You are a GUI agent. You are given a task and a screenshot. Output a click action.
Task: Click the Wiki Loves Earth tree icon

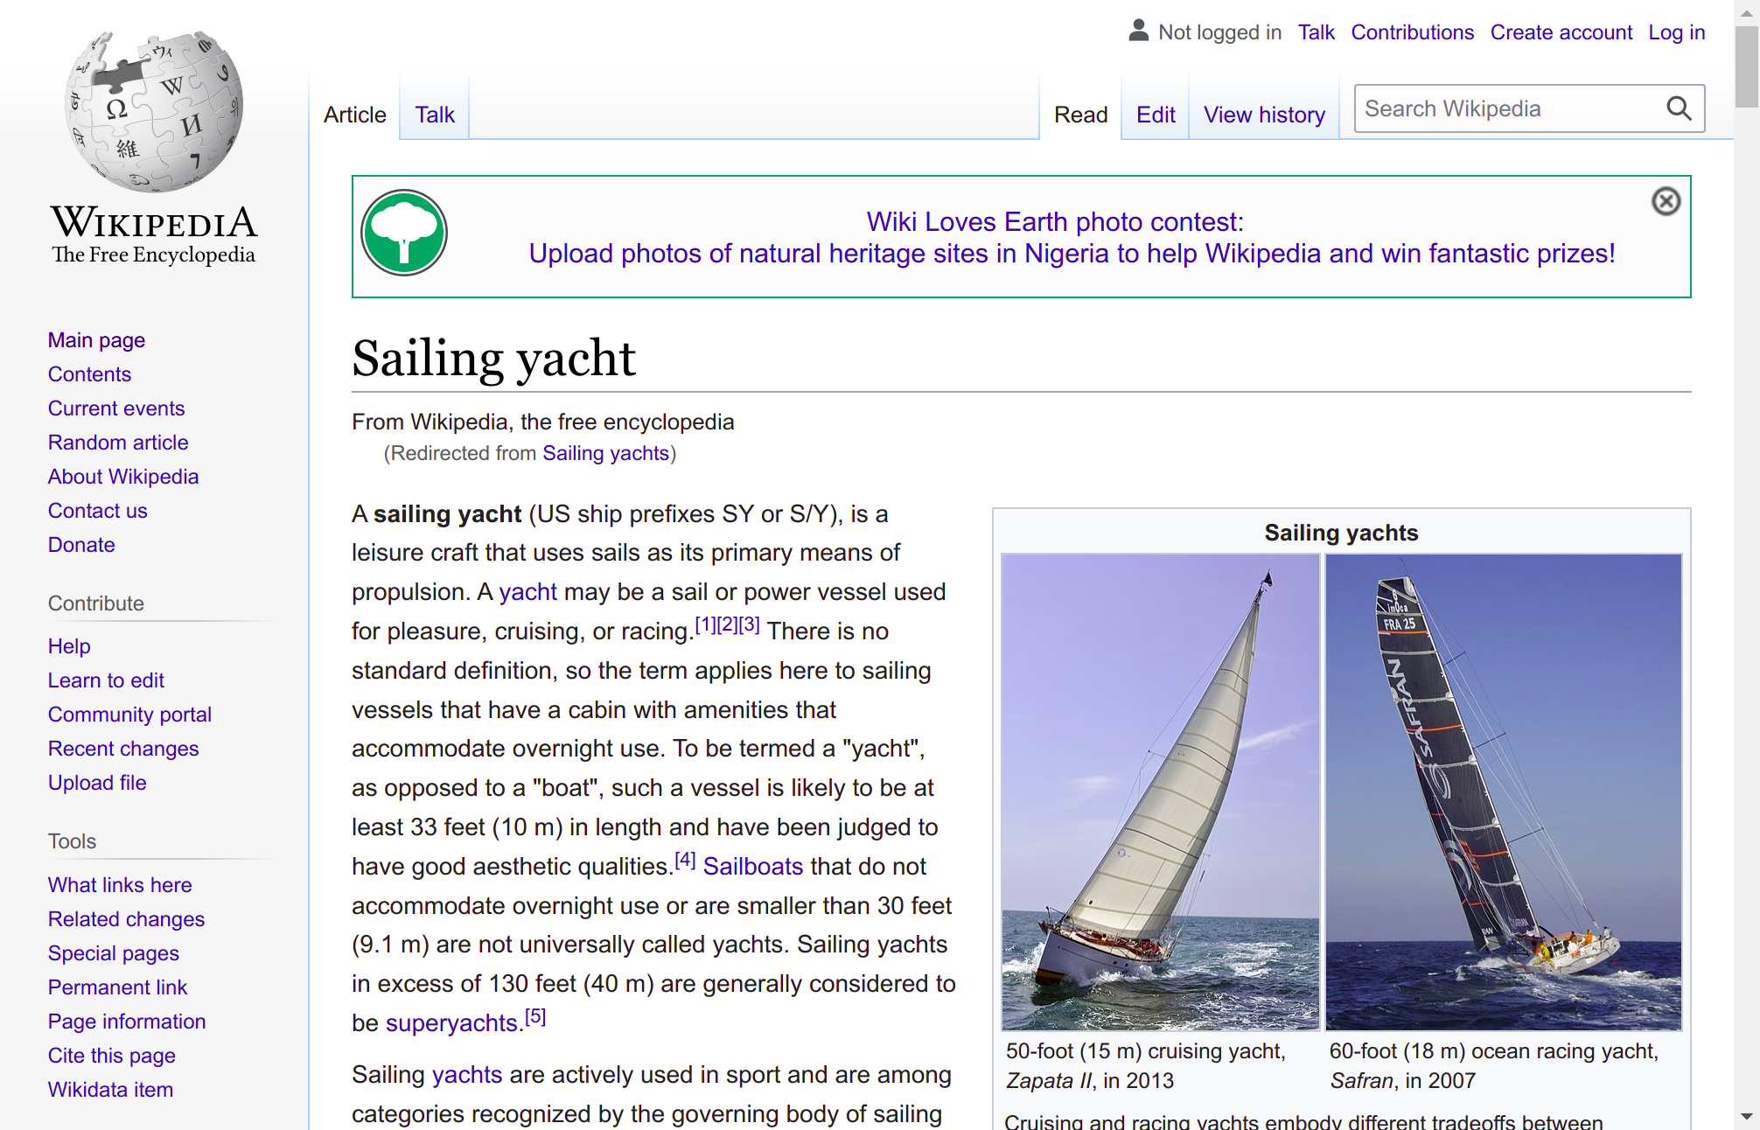405,234
